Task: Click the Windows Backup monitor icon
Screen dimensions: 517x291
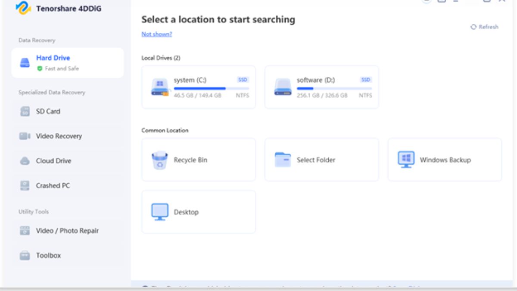Action: 406,160
